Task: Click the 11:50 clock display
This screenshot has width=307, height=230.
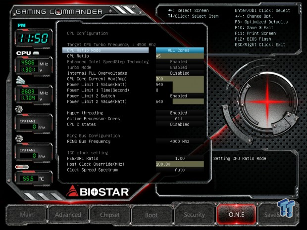Action: pos(34,38)
